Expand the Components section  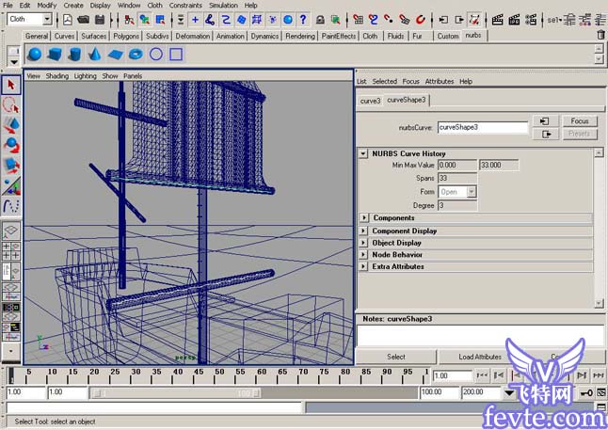pos(363,218)
